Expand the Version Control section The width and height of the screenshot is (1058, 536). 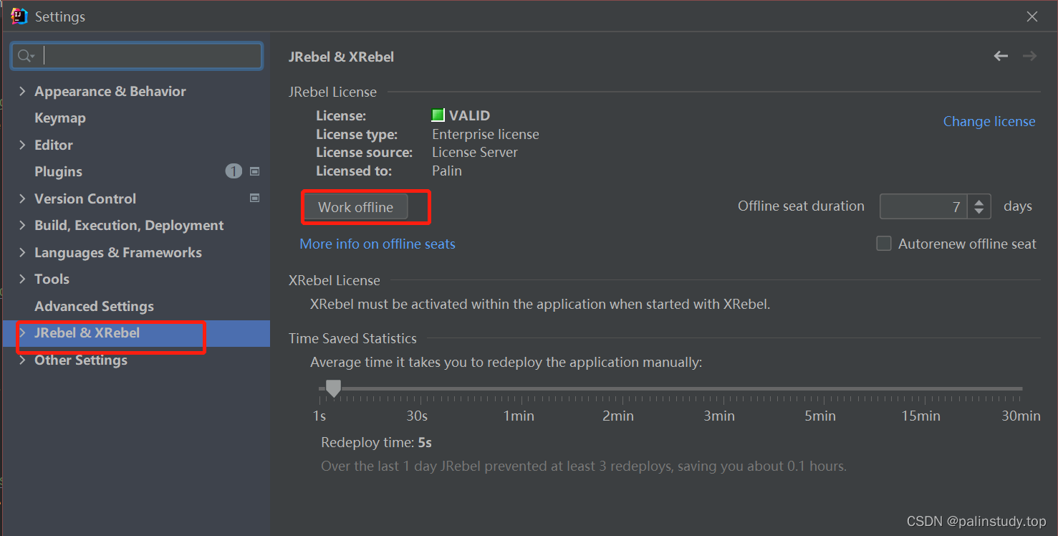(22, 198)
